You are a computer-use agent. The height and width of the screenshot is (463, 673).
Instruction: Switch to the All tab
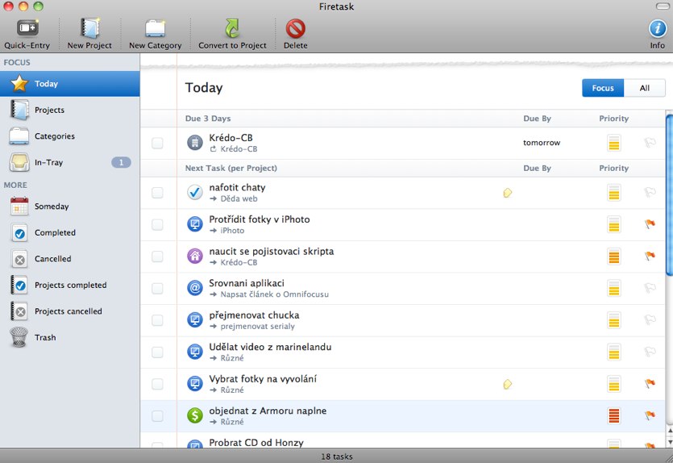tap(644, 88)
